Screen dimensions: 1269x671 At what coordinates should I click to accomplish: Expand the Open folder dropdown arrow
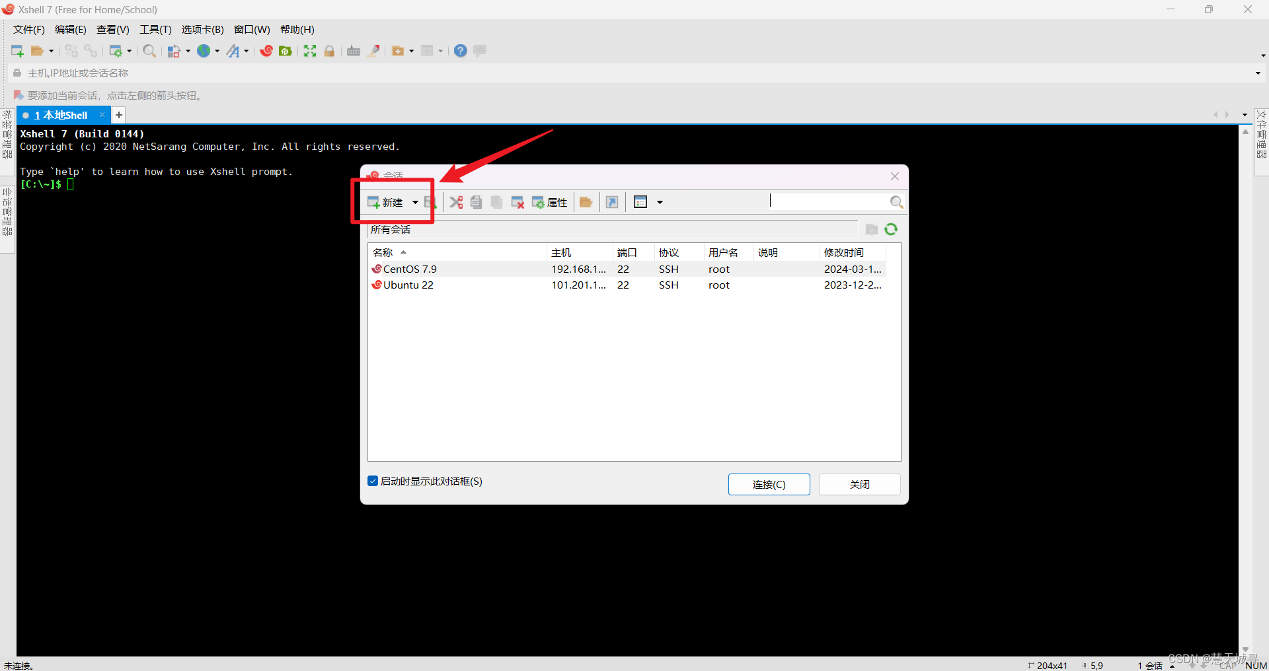click(x=51, y=51)
